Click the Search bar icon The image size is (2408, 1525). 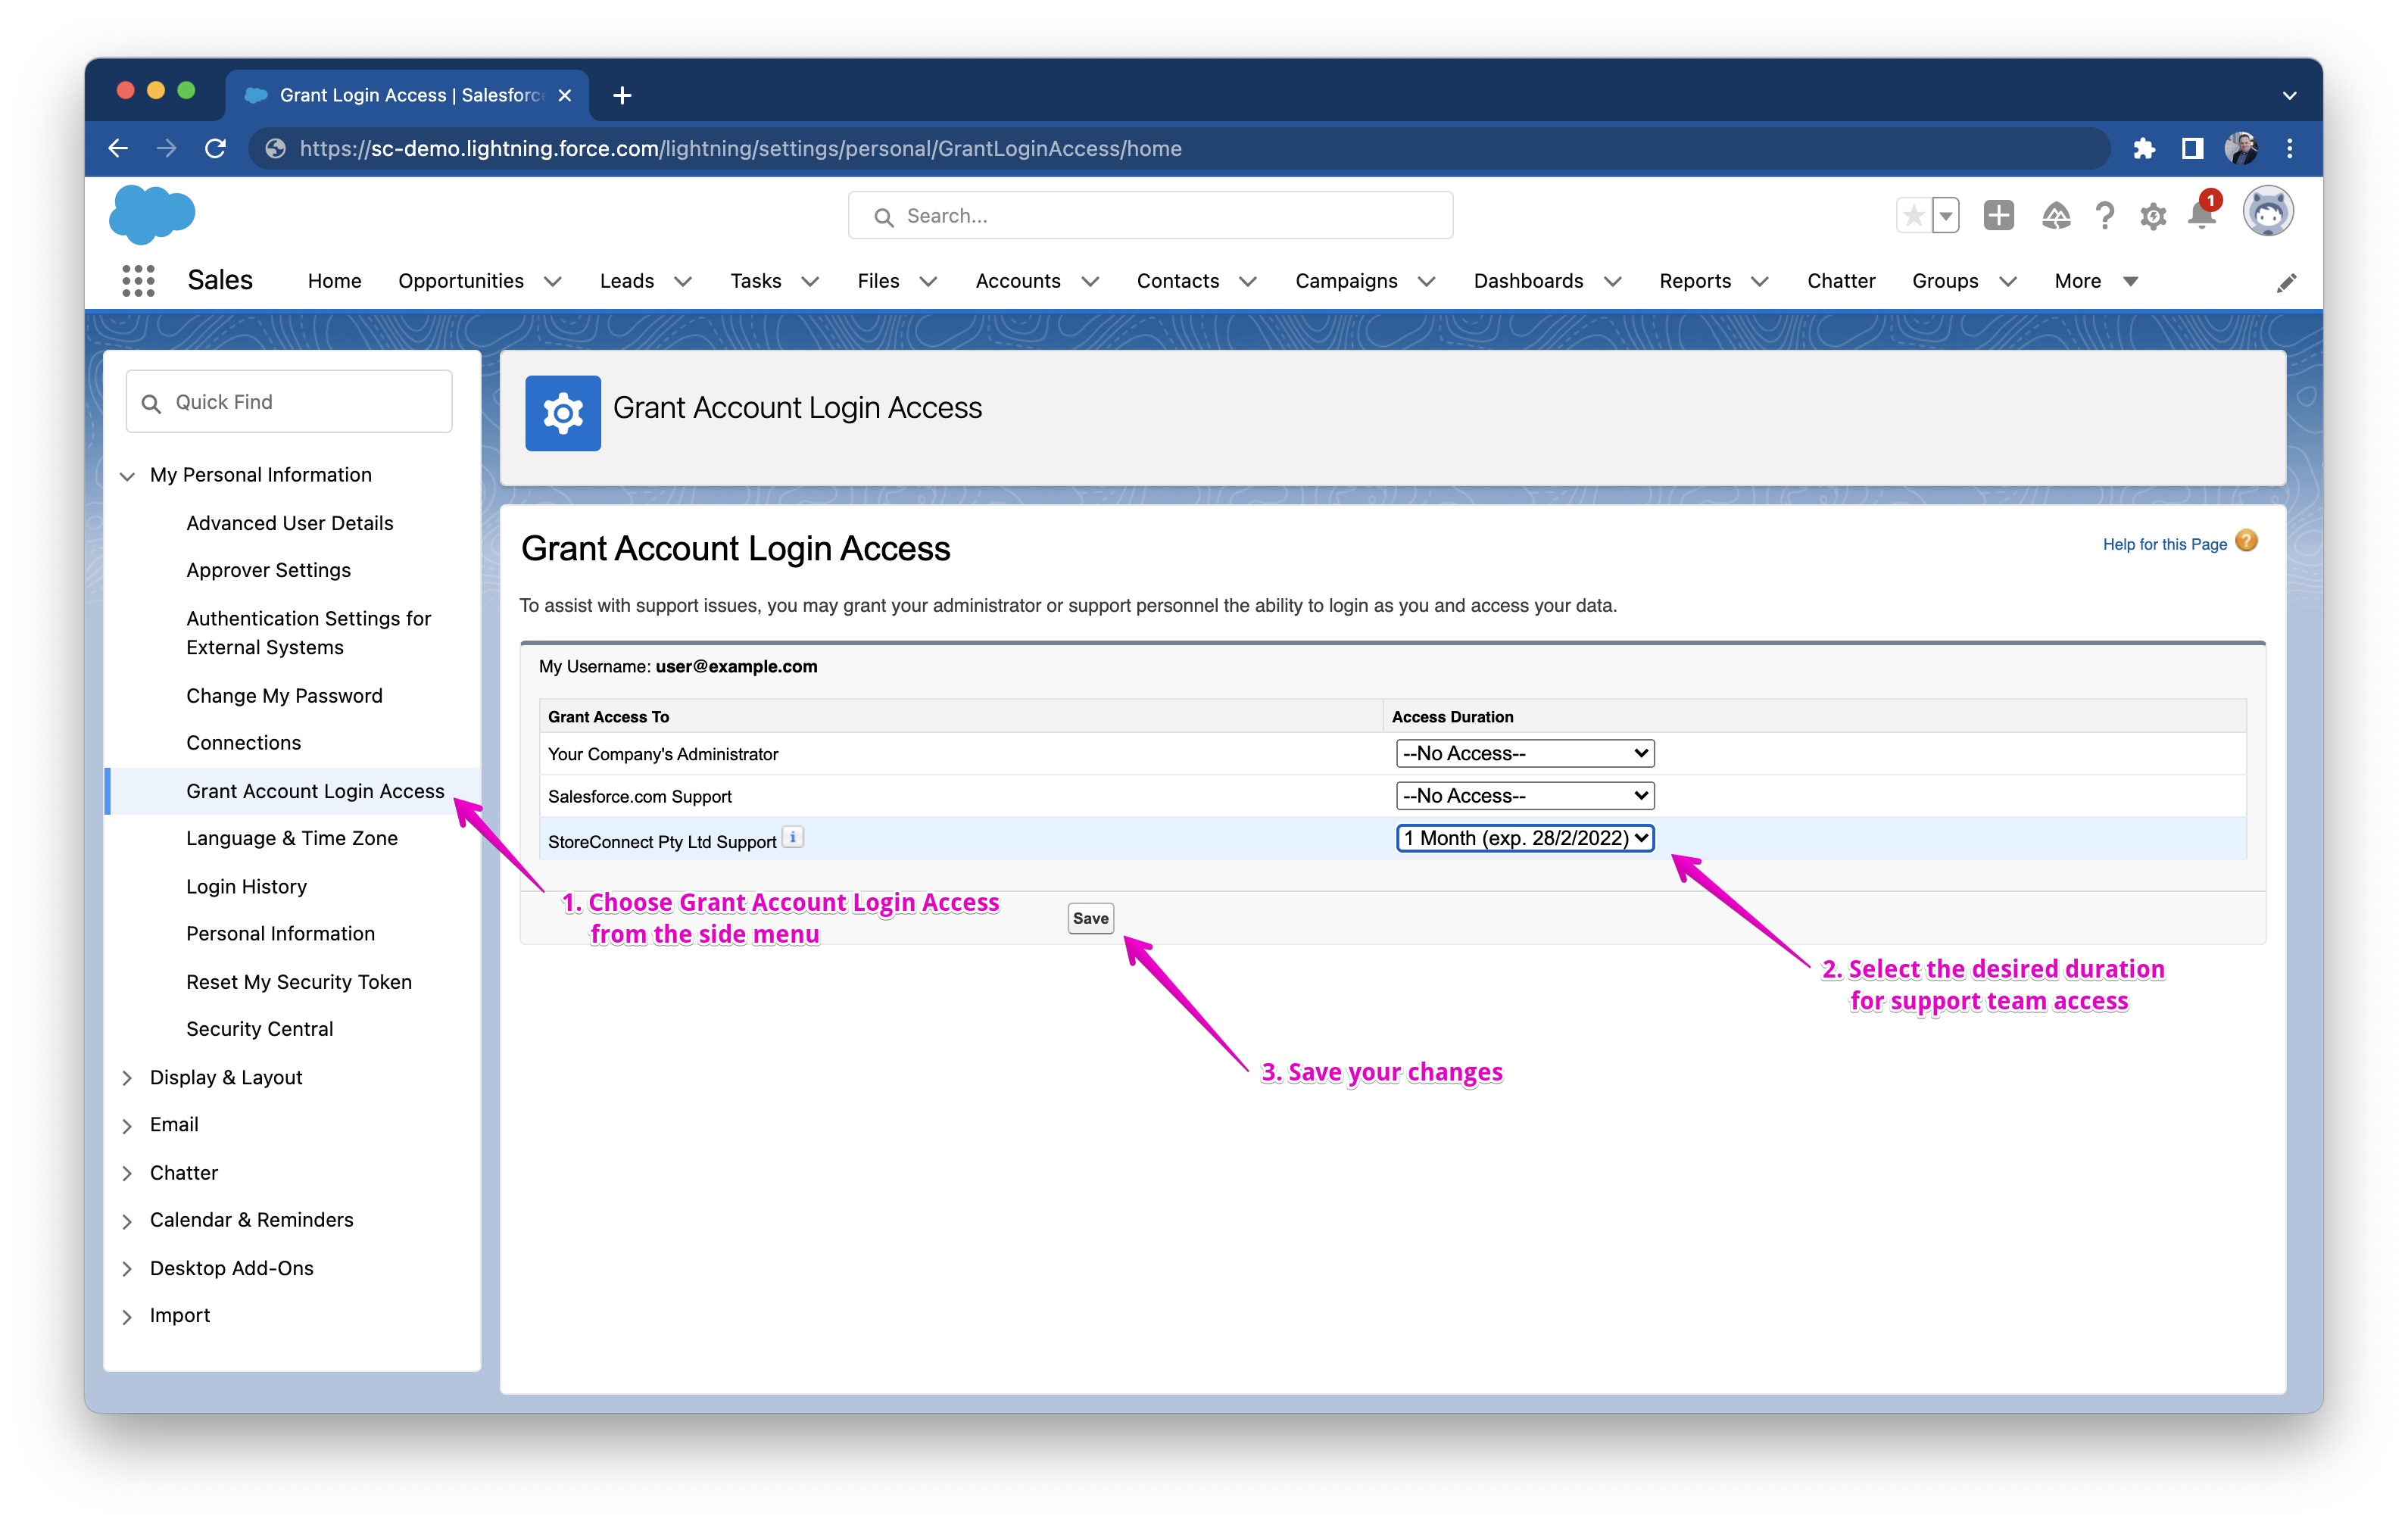(881, 216)
